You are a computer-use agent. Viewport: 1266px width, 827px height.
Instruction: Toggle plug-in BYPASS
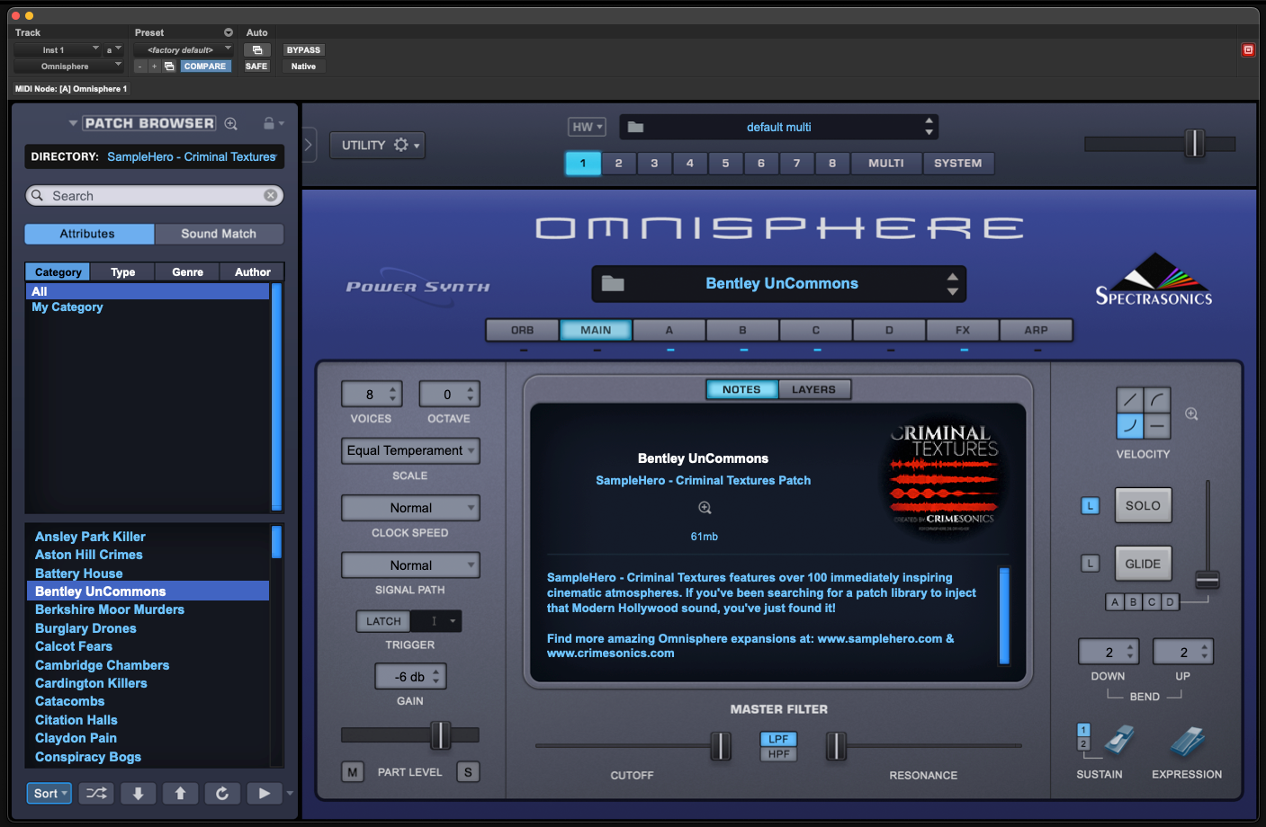pyautogui.click(x=303, y=50)
